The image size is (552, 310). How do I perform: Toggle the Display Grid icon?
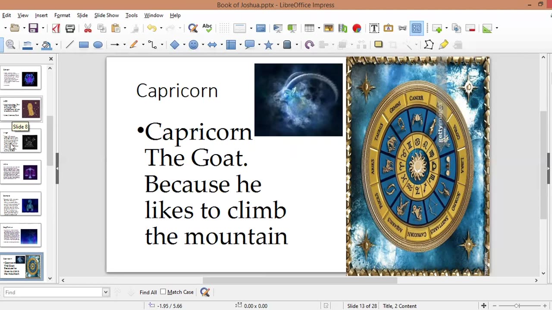(x=224, y=28)
